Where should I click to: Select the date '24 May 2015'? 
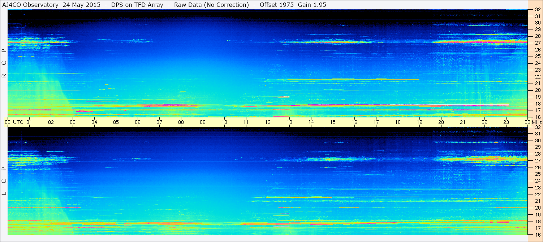point(82,5)
